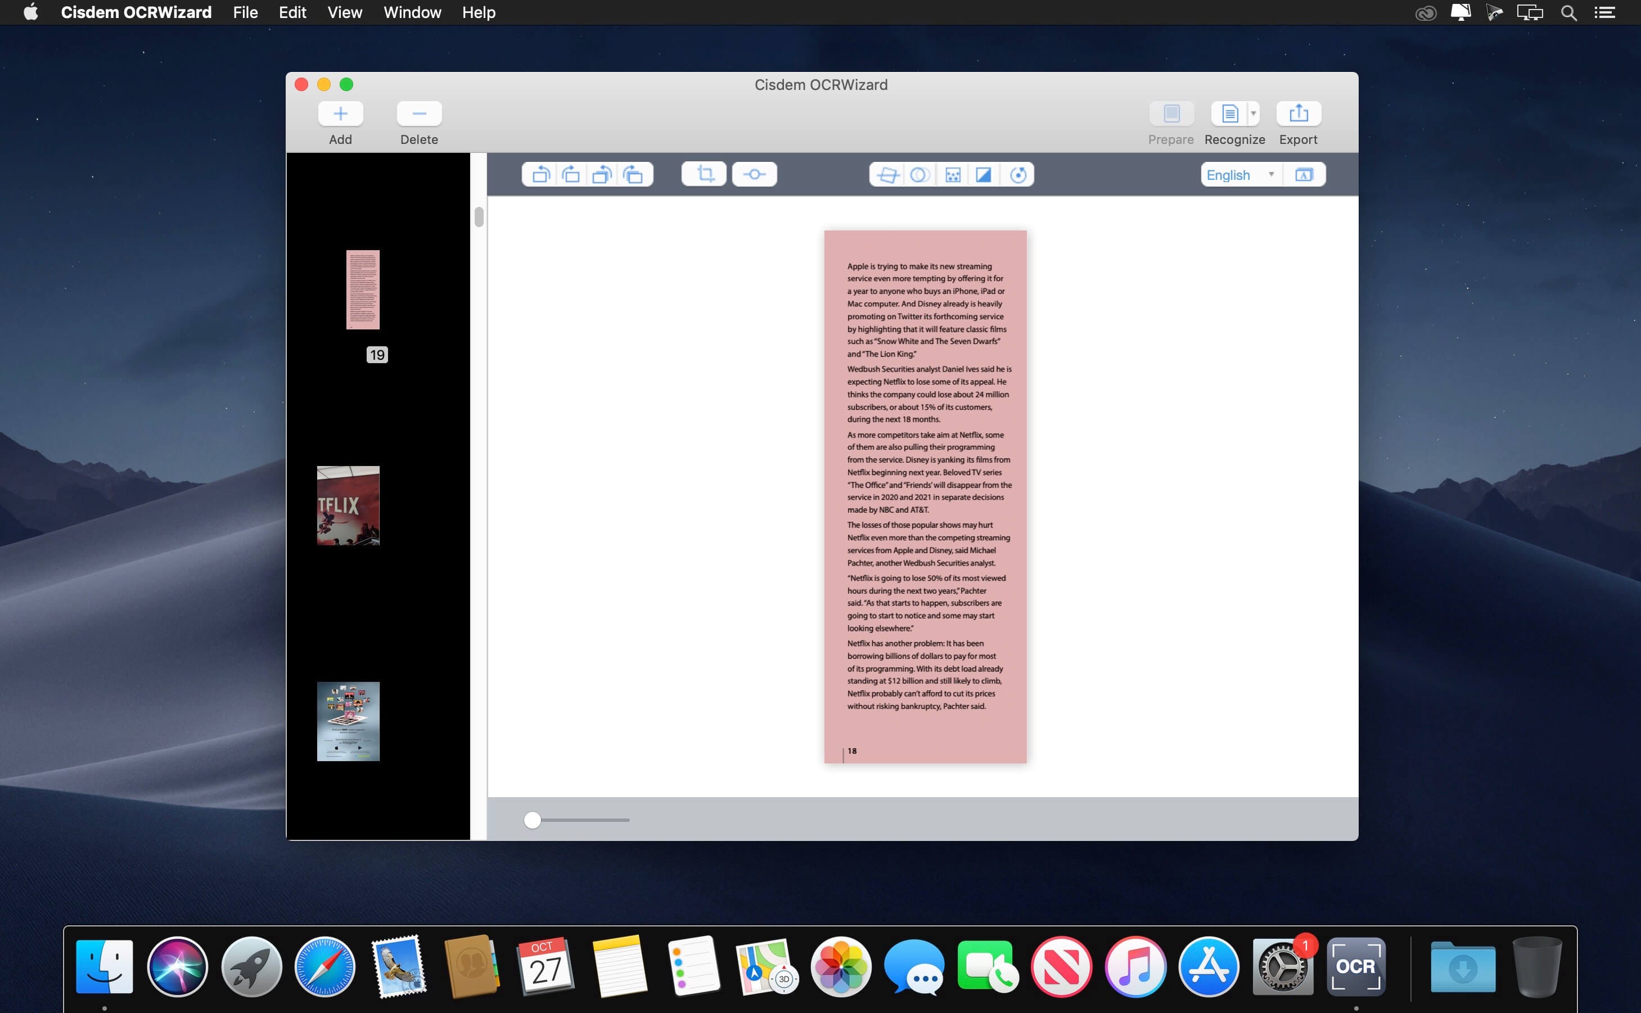Open Messages from the Dock
This screenshot has width=1641, height=1013.
(914, 967)
